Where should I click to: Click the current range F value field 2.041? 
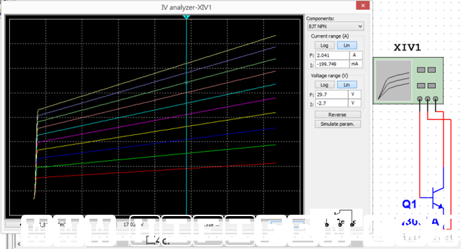pyautogui.click(x=332, y=55)
